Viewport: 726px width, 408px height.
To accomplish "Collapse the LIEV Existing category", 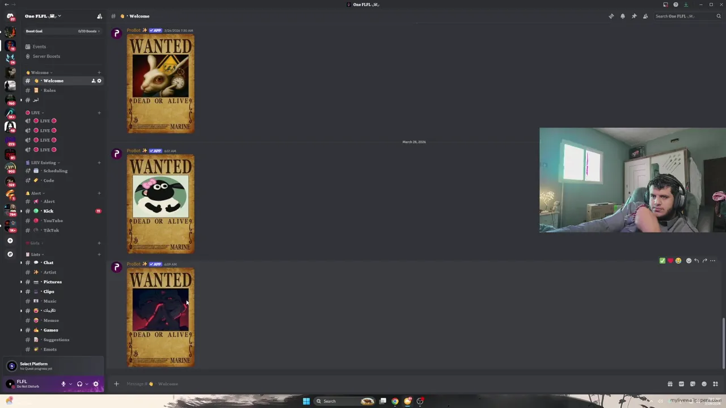I will (x=43, y=163).
